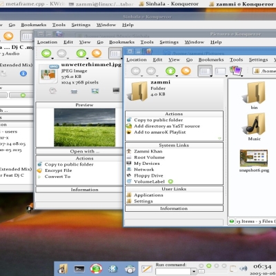Screen dimensions: 276x276
Task: Click Add to amaroK Playlist action
Action: tap(160, 132)
